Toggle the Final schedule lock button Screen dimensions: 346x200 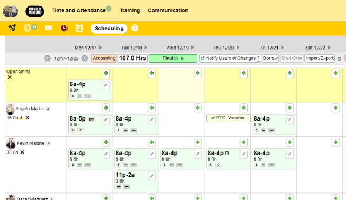click(173, 58)
